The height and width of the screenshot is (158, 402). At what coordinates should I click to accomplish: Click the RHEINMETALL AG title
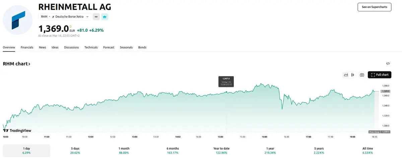(75, 7)
